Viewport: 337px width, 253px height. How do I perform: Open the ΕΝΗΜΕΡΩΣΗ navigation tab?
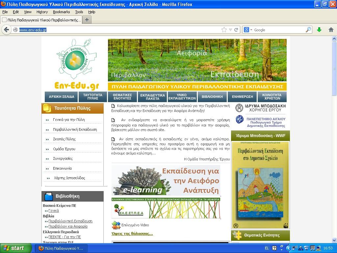[x=242, y=97]
